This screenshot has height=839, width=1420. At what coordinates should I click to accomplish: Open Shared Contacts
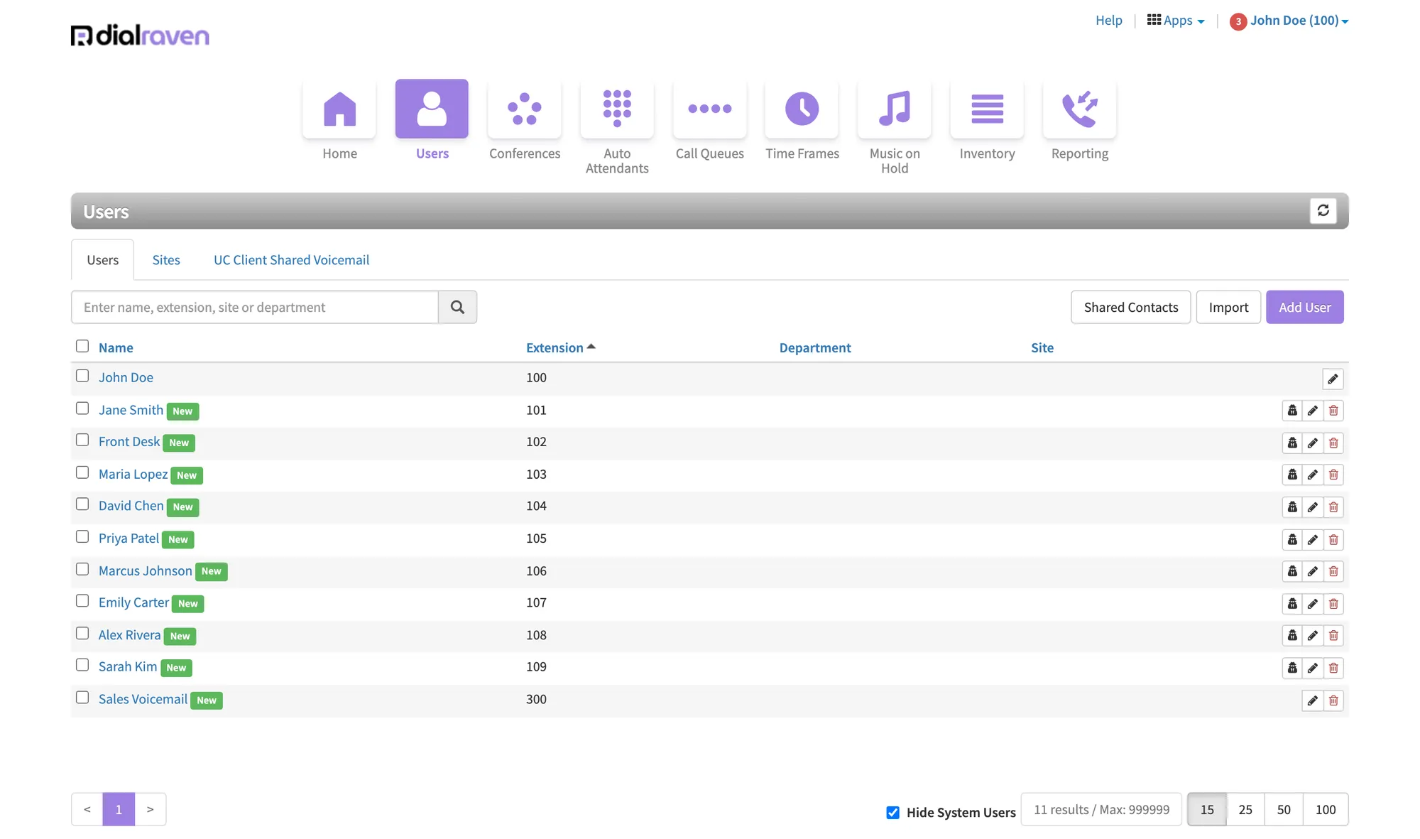(x=1130, y=307)
